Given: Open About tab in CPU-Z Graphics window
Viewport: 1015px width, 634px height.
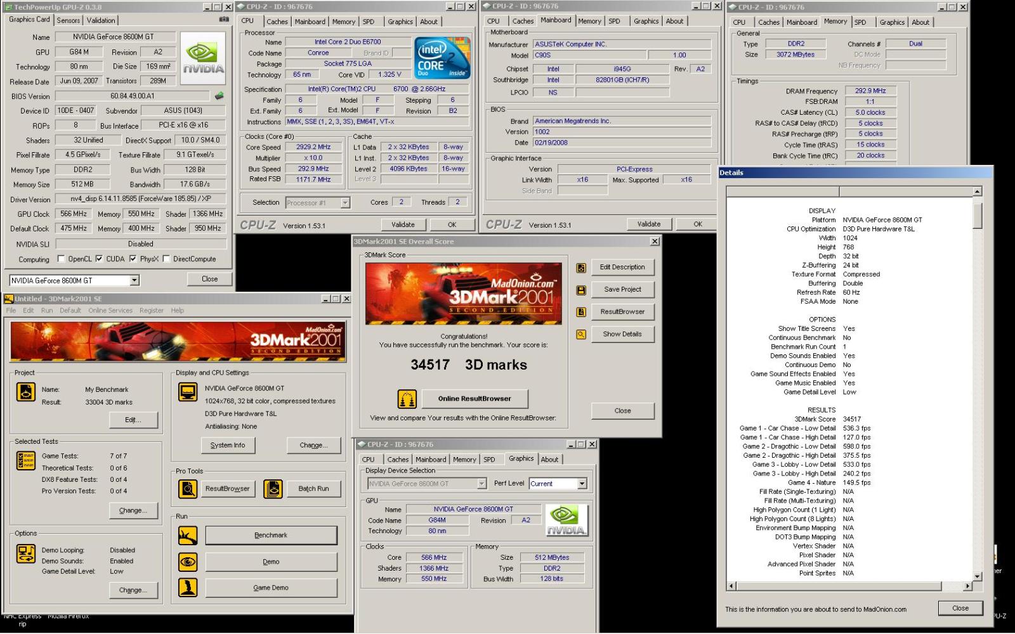Looking at the screenshot, I should pos(549,460).
